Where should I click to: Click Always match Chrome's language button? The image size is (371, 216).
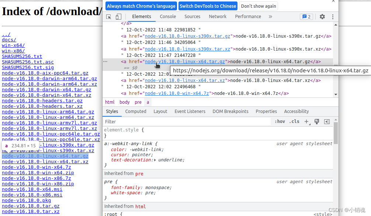pos(141,6)
